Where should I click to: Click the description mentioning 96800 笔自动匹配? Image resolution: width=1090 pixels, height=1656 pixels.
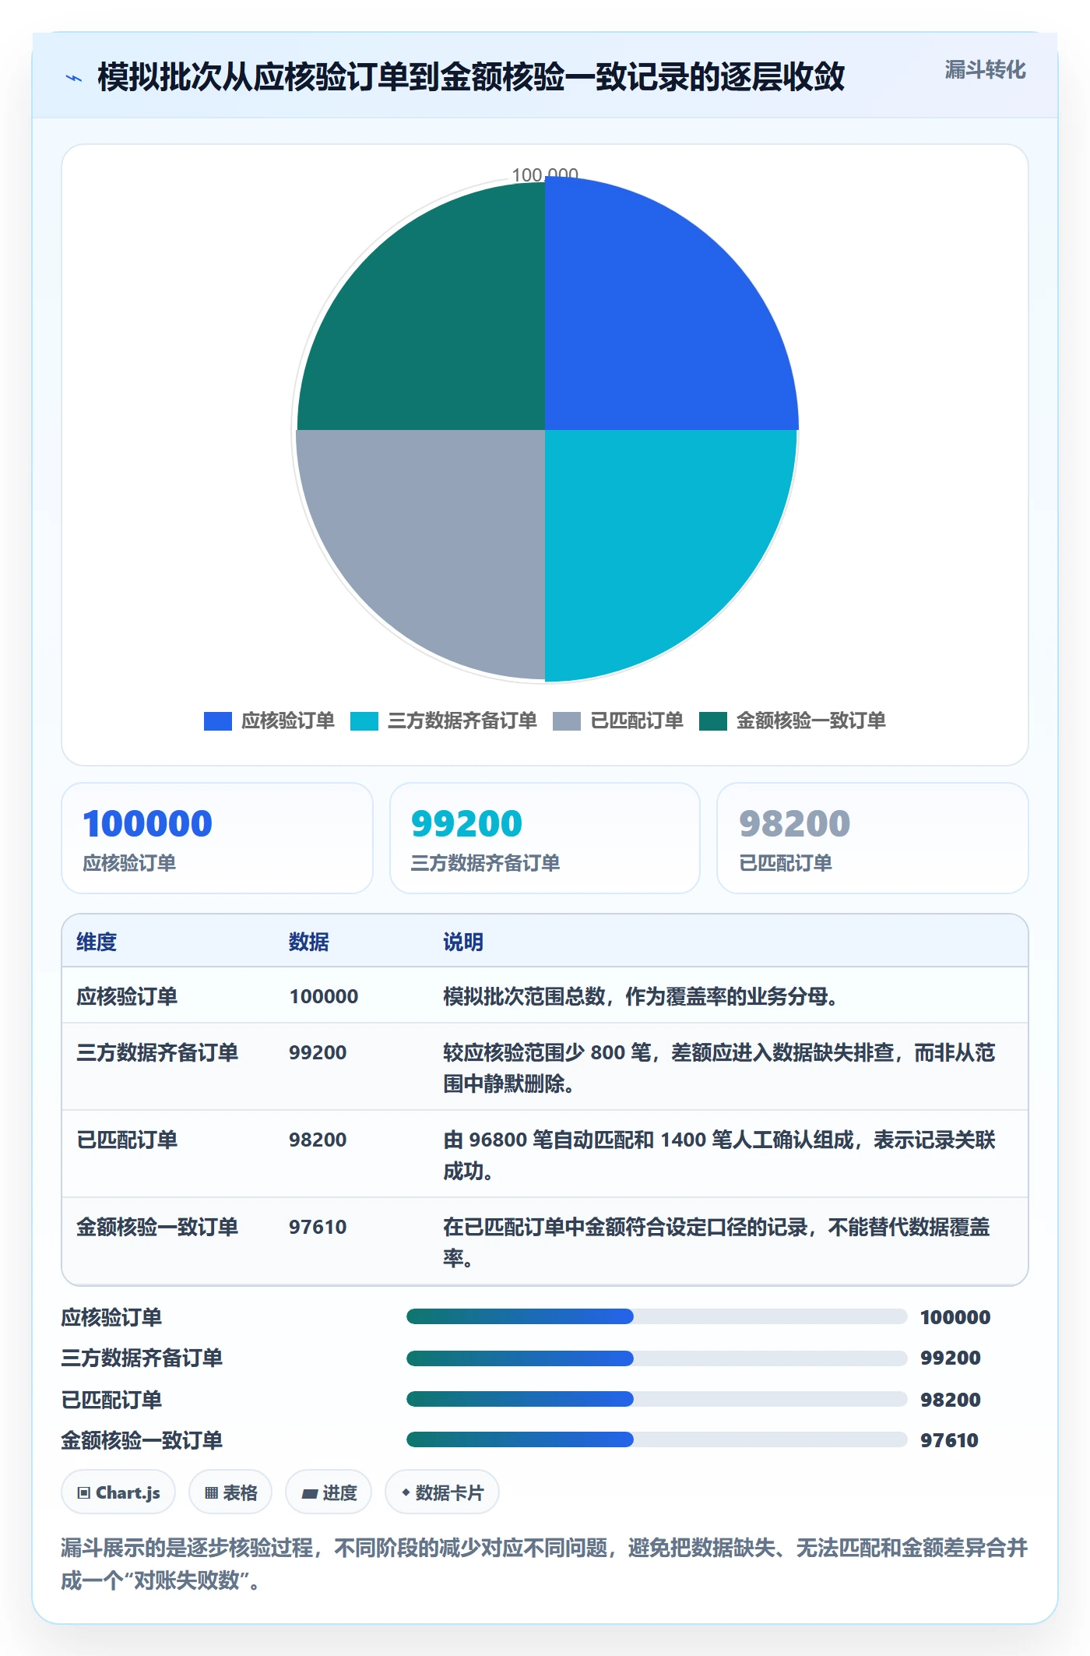719,1155
